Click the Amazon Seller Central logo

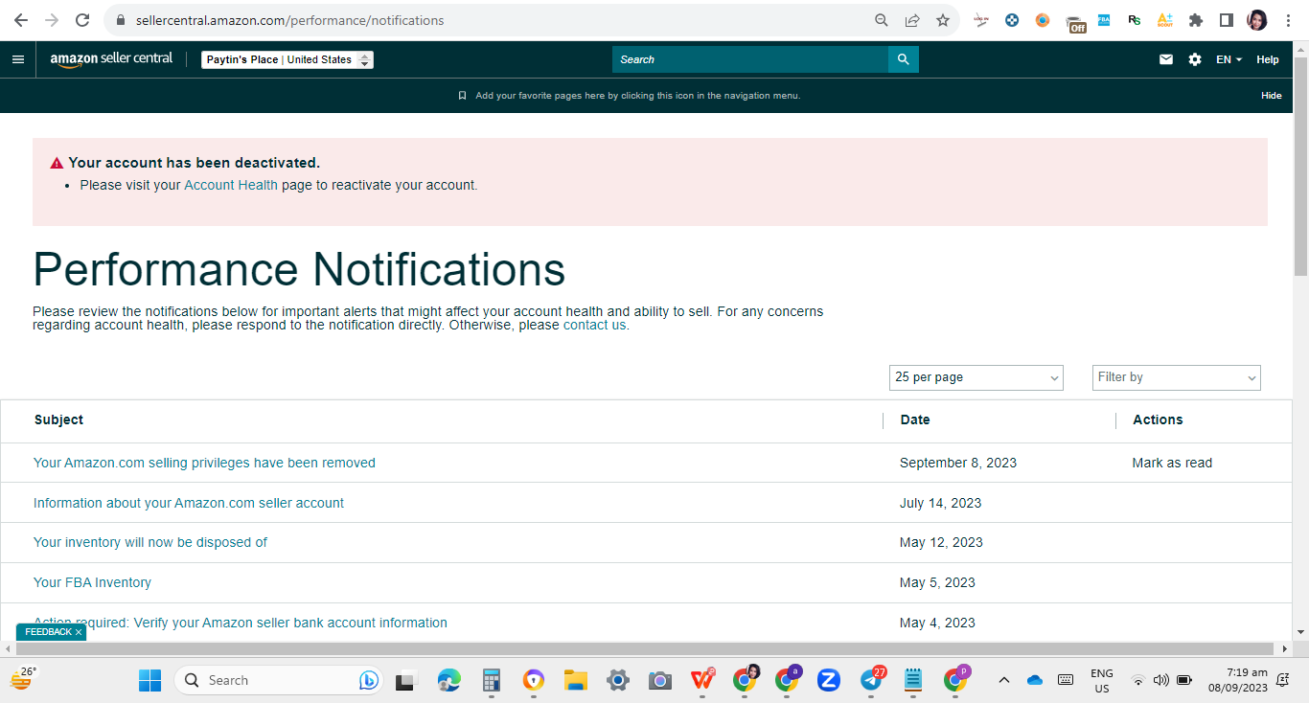point(111,59)
